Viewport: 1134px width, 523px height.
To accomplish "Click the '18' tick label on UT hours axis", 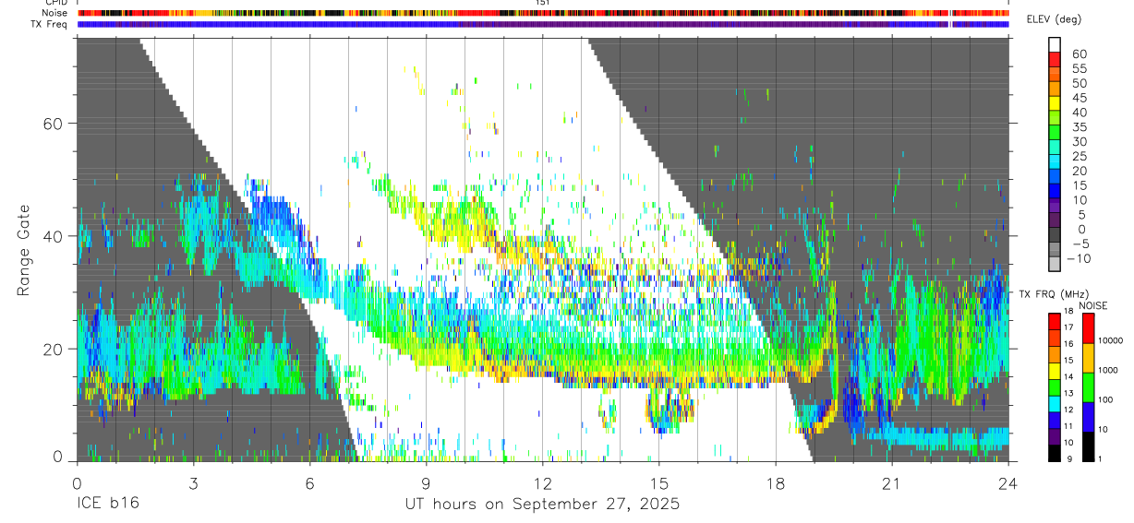I will coord(776,483).
